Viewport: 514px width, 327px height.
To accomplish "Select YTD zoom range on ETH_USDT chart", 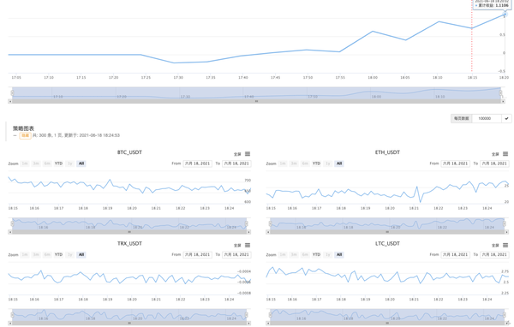I will point(316,163).
